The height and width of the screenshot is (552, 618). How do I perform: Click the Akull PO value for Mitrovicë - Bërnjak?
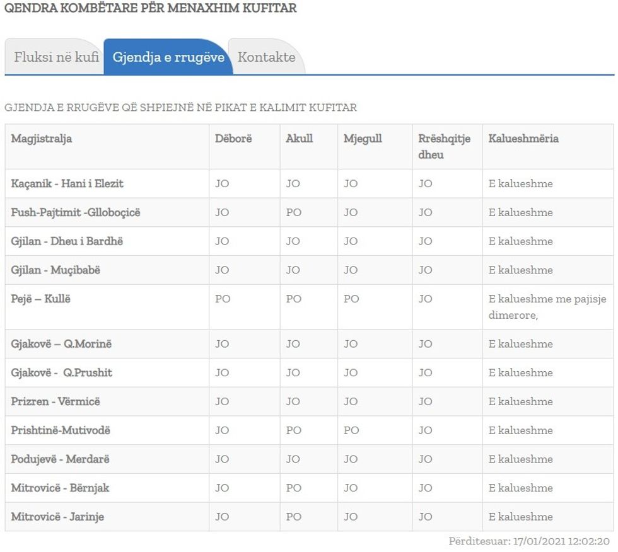293,488
